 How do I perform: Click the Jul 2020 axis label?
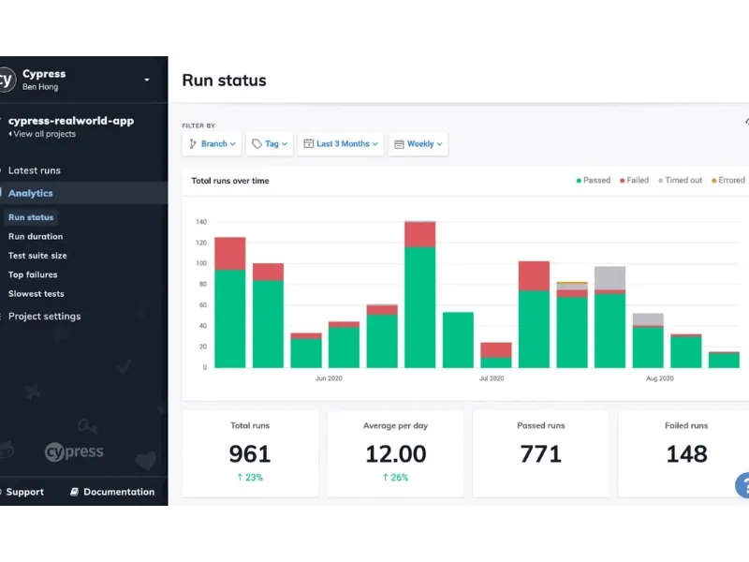[x=492, y=378]
